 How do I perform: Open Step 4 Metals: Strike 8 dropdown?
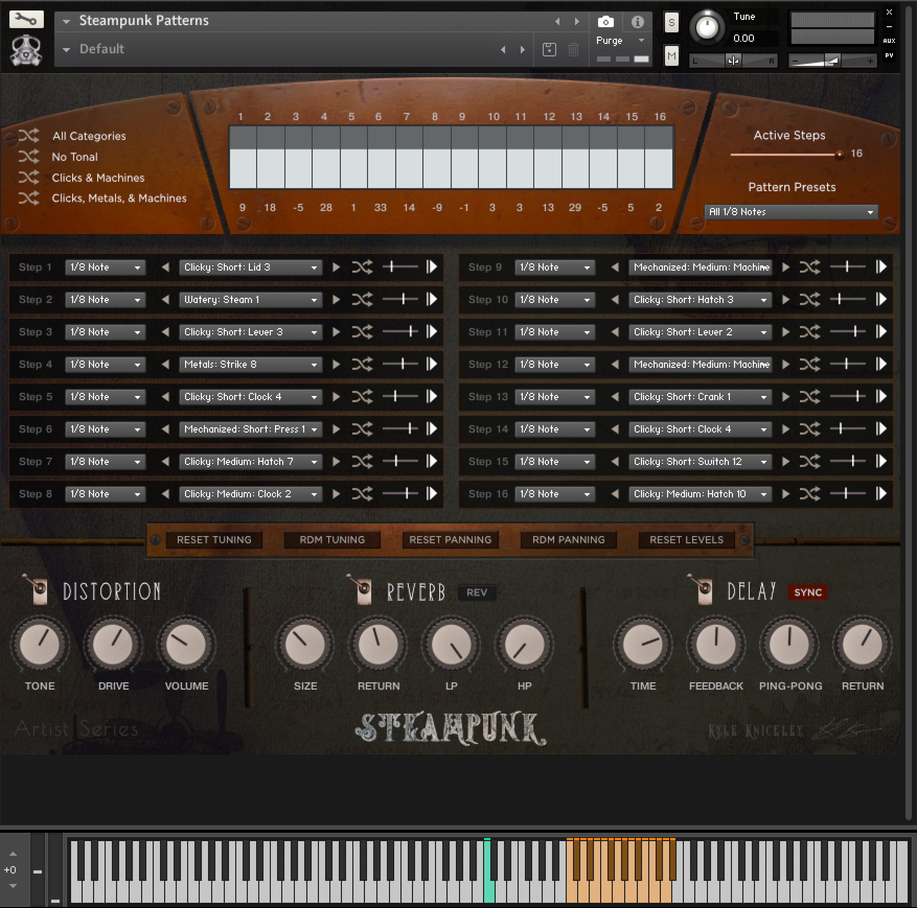(250, 364)
